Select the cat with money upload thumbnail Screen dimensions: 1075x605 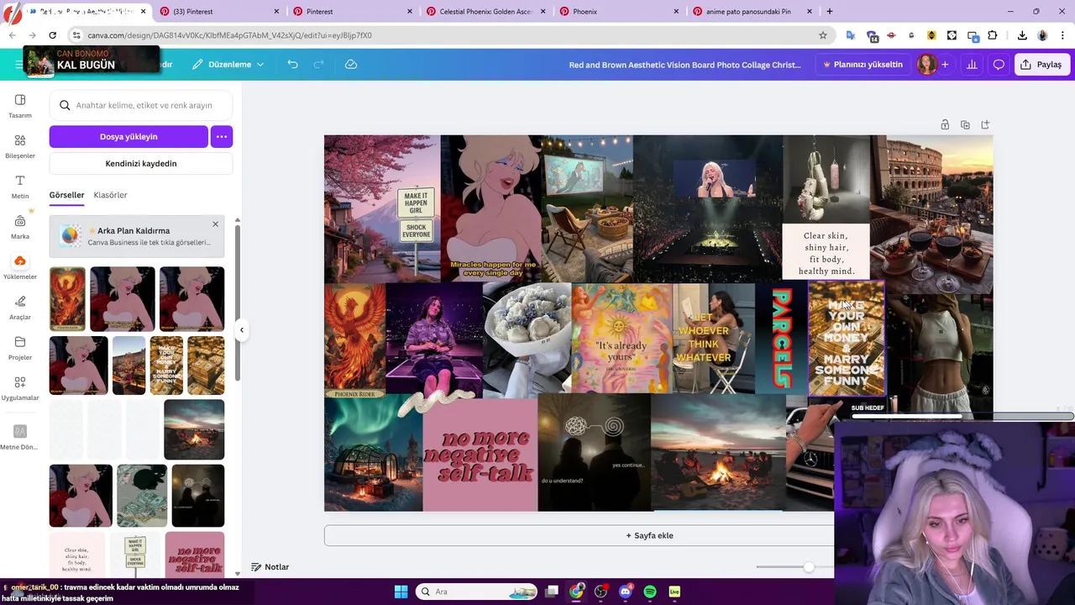coord(142,496)
